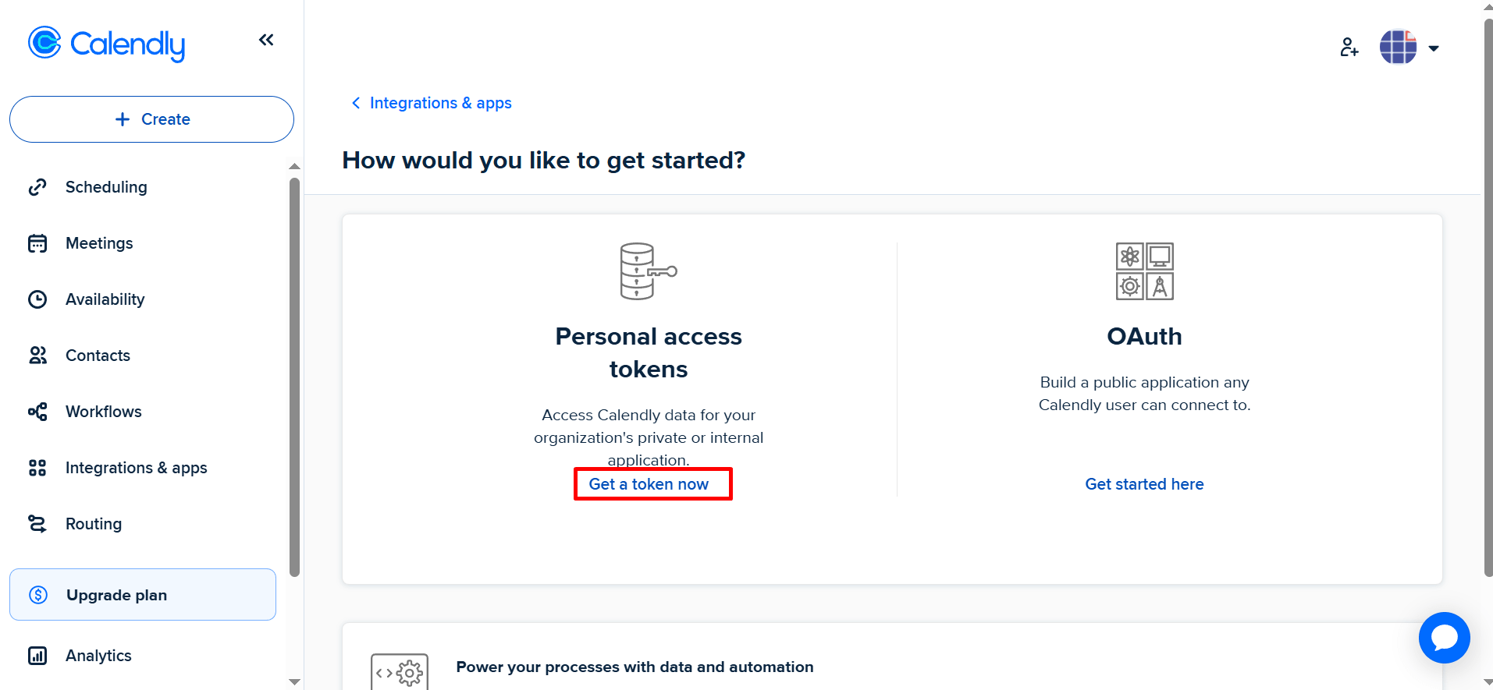Image resolution: width=1493 pixels, height=690 pixels.
Task: Click the Availability clock icon
Action: 37,299
